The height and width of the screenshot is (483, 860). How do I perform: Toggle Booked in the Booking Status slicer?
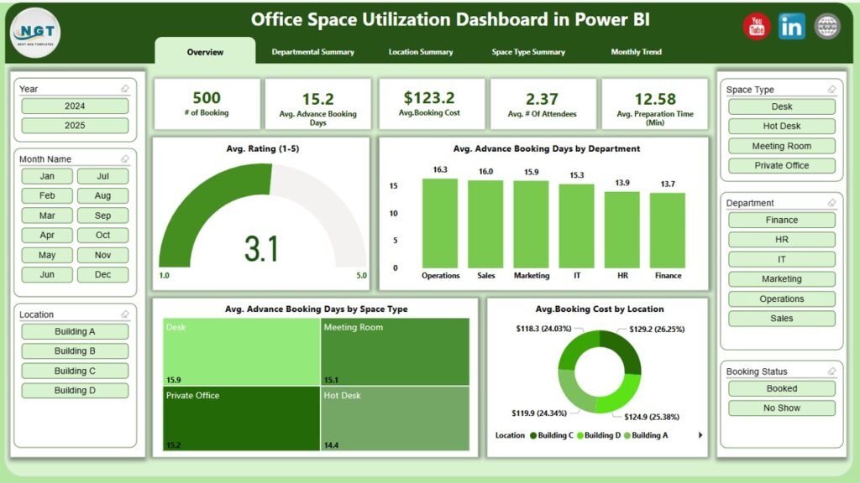click(x=780, y=388)
